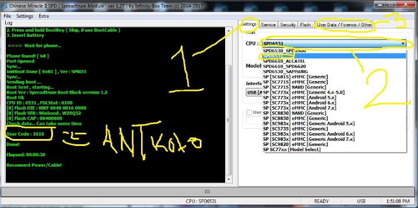The image size is (418, 208).
Task: Switch to the Security tab
Action: [288, 25]
